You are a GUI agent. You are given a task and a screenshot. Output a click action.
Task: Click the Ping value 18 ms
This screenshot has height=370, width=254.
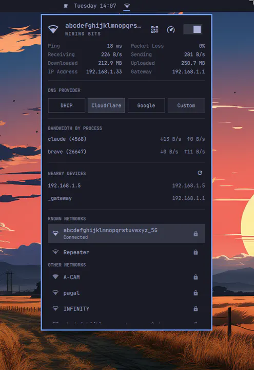114,46
